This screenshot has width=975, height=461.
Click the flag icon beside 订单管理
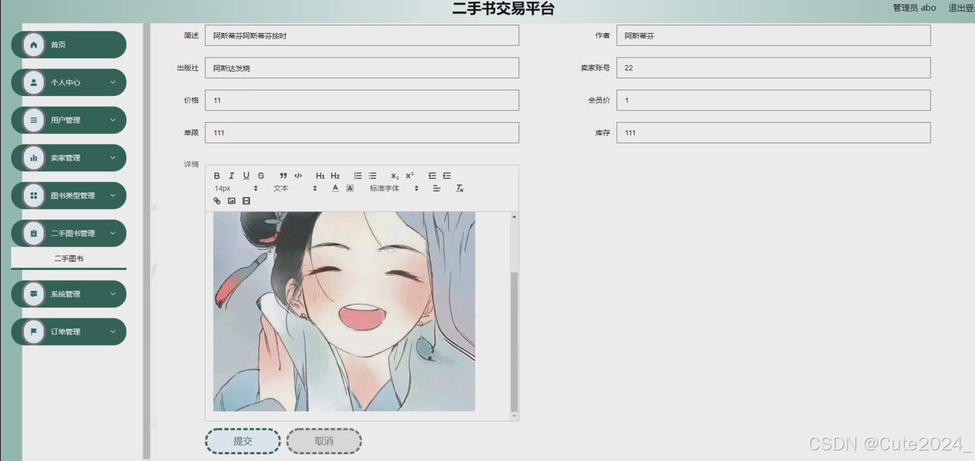coord(34,332)
